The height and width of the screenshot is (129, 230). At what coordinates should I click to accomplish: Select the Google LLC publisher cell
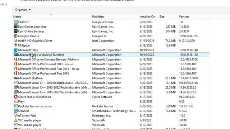click(100, 36)
